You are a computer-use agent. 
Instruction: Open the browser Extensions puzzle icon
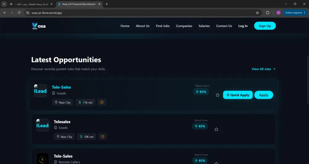click(268, 13)
